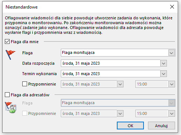The height and width of the screenshot is (135, 181).
Task: Open the recipients' Flaga monitująca dropdown arrow
Action: 171,103
